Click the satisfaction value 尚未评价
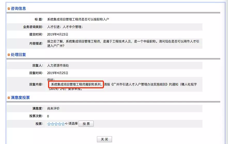This screenshot has height=144, width=228. (x=53, y=109)
